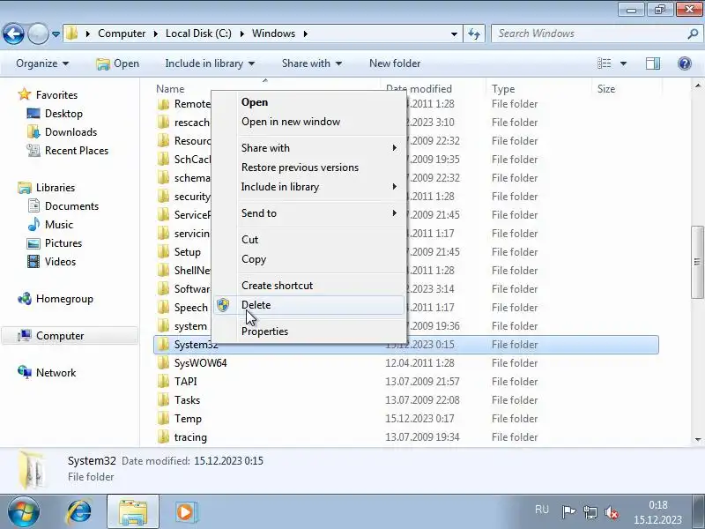Click the search magnifier icon

click(693, 34)
